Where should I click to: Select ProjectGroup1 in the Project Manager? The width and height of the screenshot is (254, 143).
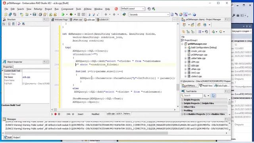[x=191, y=40]
